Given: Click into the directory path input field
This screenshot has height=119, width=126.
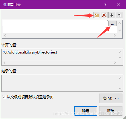Looking at the screenshot, I should [55, 23].
